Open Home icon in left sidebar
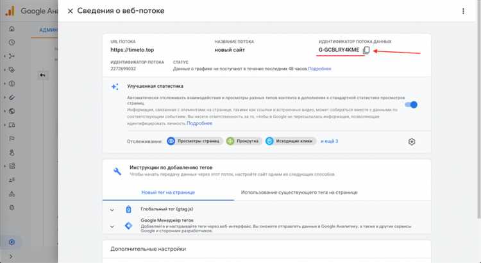The image size is (481, 263). click(x=12, y=29)
